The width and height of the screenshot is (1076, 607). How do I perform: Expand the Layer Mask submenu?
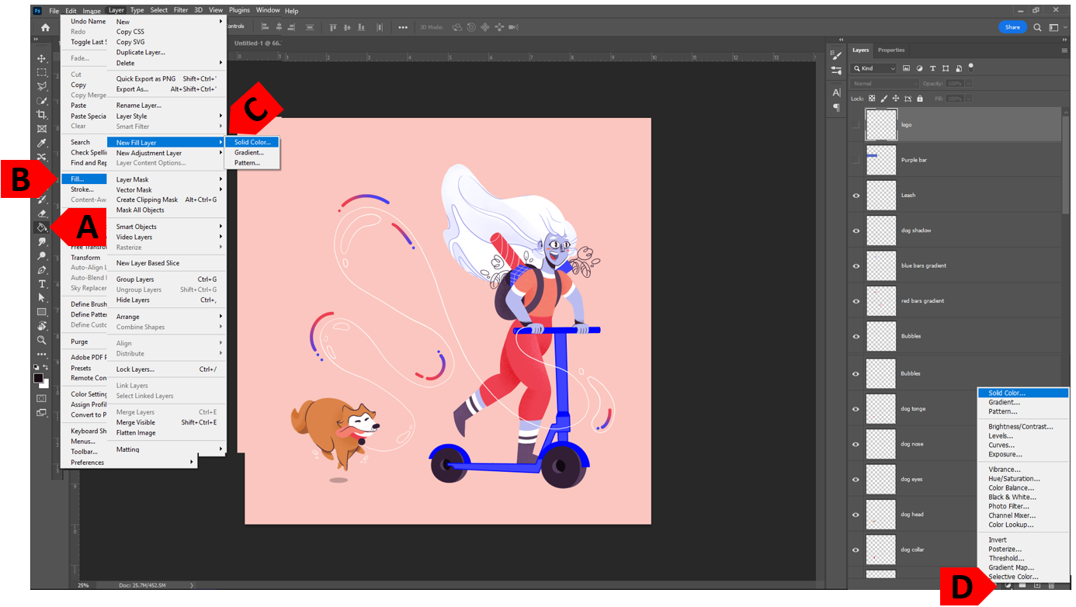click(x=167, y=179)
